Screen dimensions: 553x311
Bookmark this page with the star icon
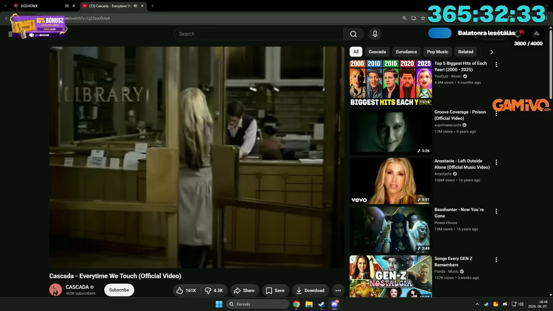pos(423,18)
